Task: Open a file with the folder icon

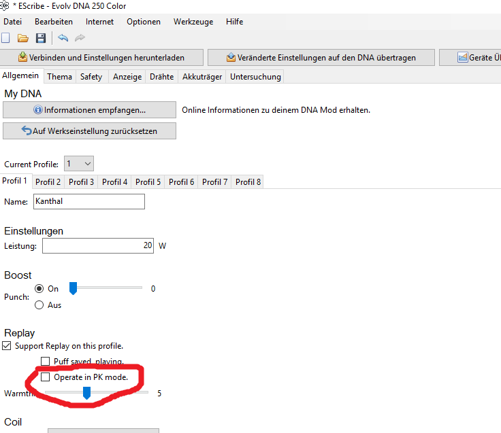Action: (22, 38)
